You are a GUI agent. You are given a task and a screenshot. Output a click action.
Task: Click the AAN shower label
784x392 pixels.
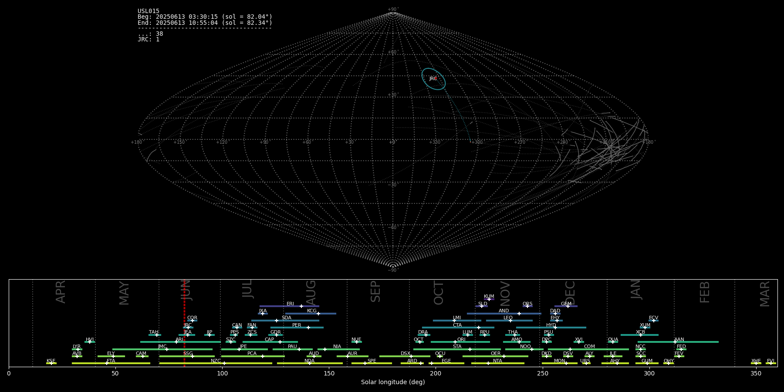point(679,339)
